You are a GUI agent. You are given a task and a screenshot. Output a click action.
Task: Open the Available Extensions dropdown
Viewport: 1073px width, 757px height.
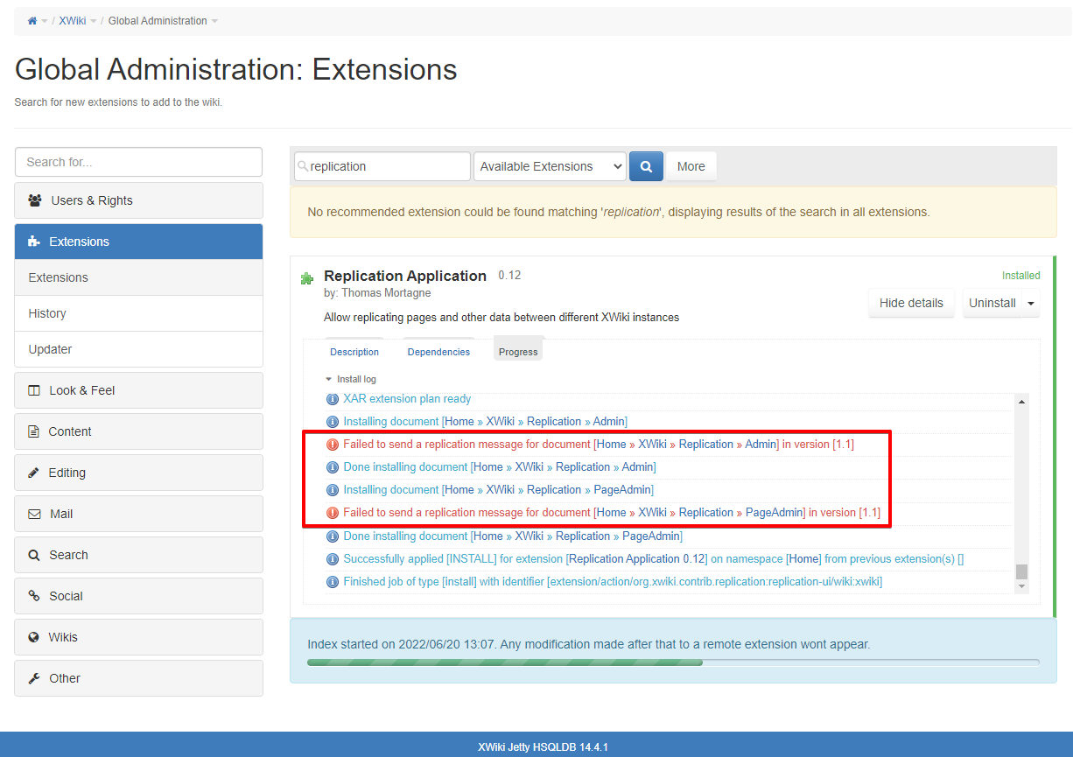[550, 166]
